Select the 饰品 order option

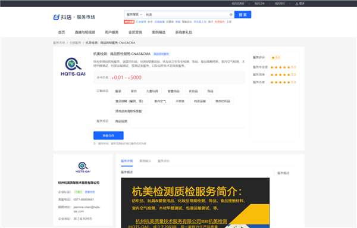pyautogui.click(x=211, y=91)
